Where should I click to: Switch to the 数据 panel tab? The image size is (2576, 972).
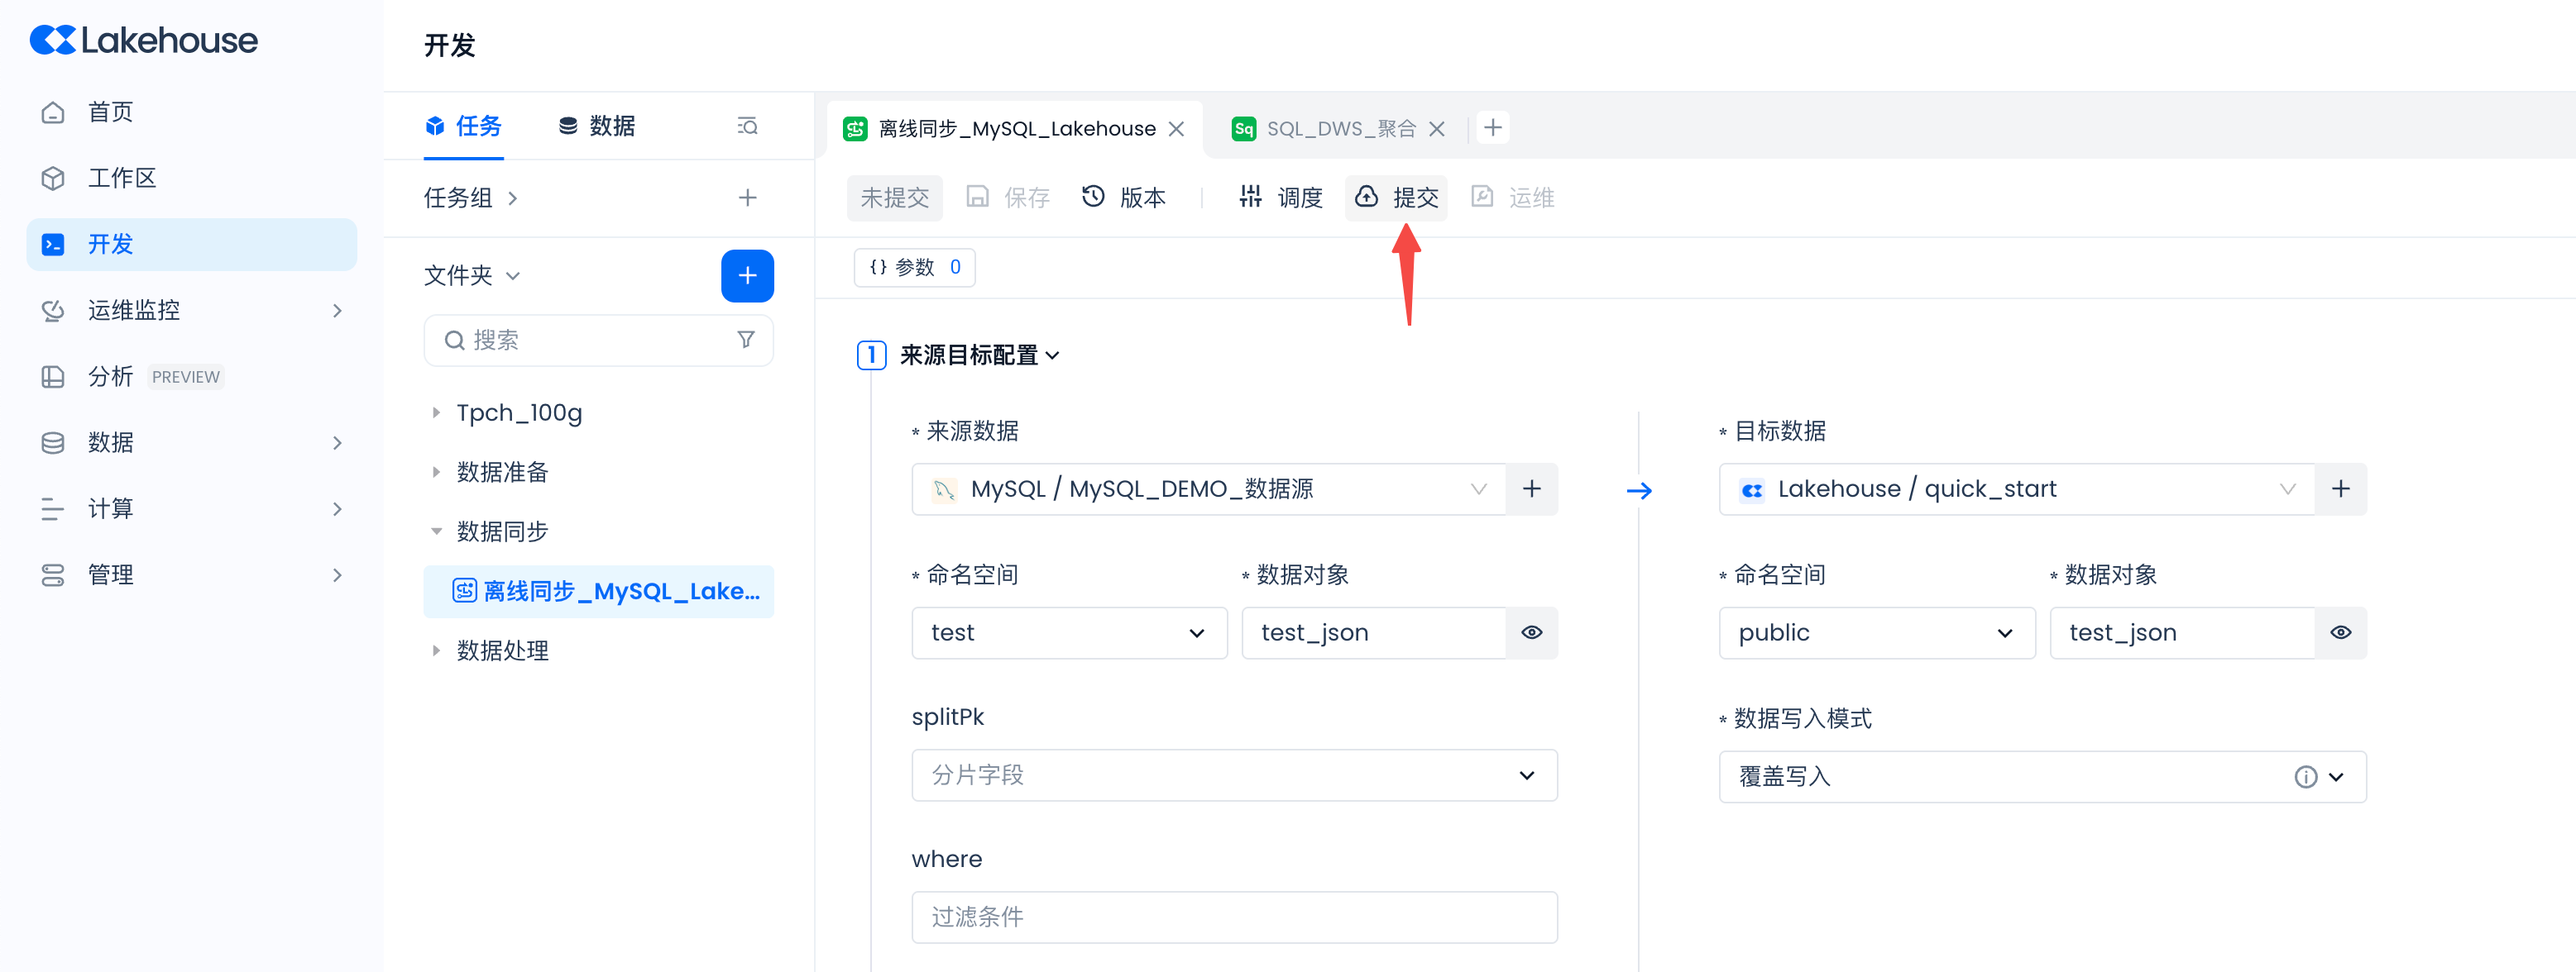point(597,126)
